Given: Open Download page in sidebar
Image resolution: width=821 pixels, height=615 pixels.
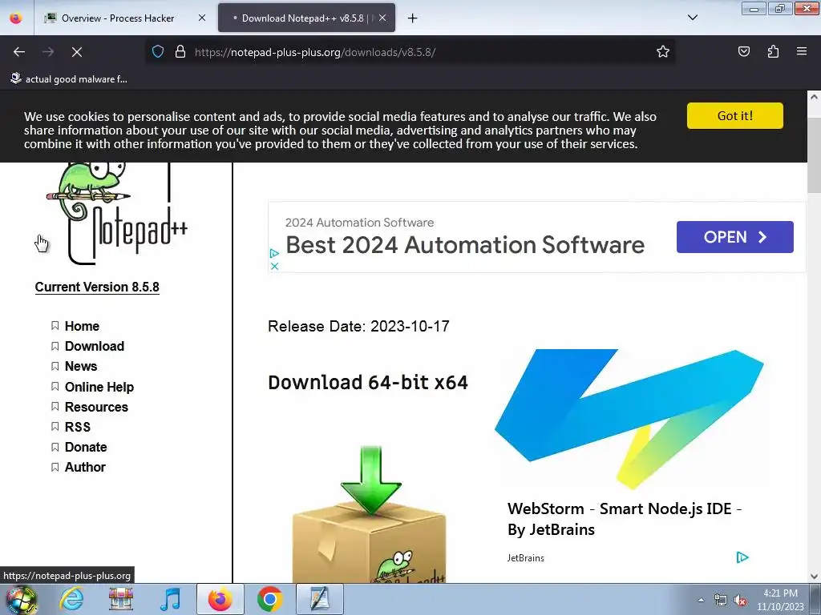Looking at the screenshot, I should click(x=95, y=346).
